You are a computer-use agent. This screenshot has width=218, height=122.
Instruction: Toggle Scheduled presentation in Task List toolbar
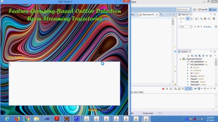(191, 19)
